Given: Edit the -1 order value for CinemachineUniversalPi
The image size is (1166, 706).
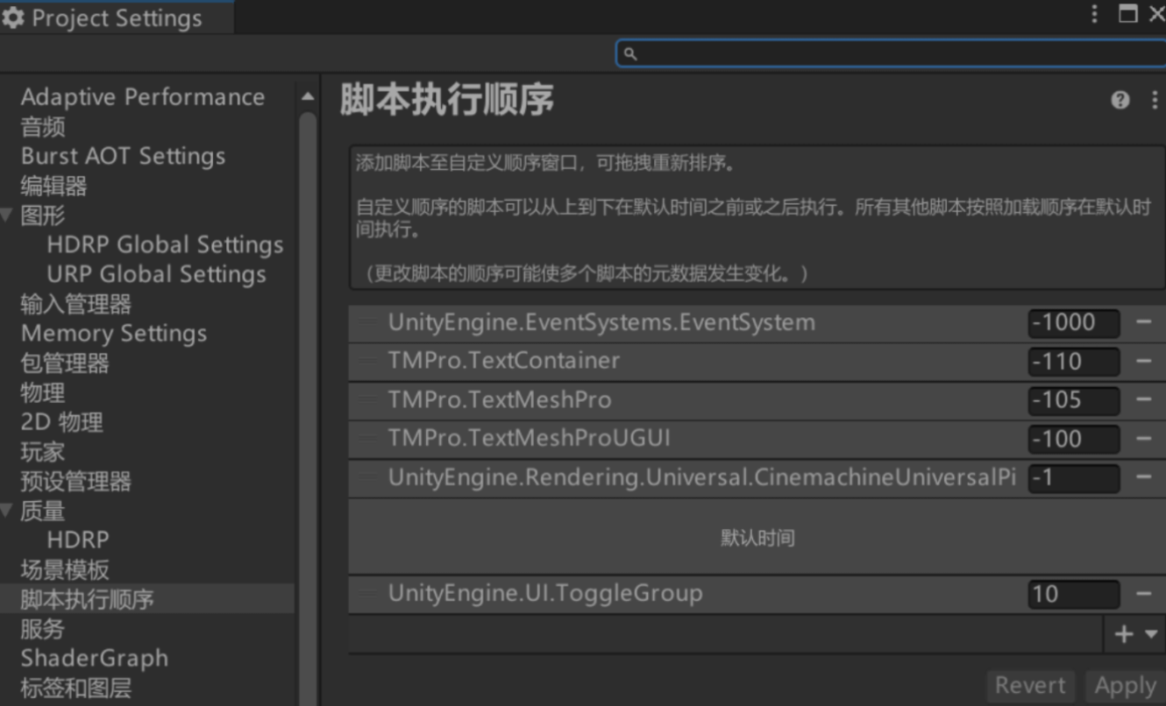Looking at the screenshot, I should [1073, 477].
